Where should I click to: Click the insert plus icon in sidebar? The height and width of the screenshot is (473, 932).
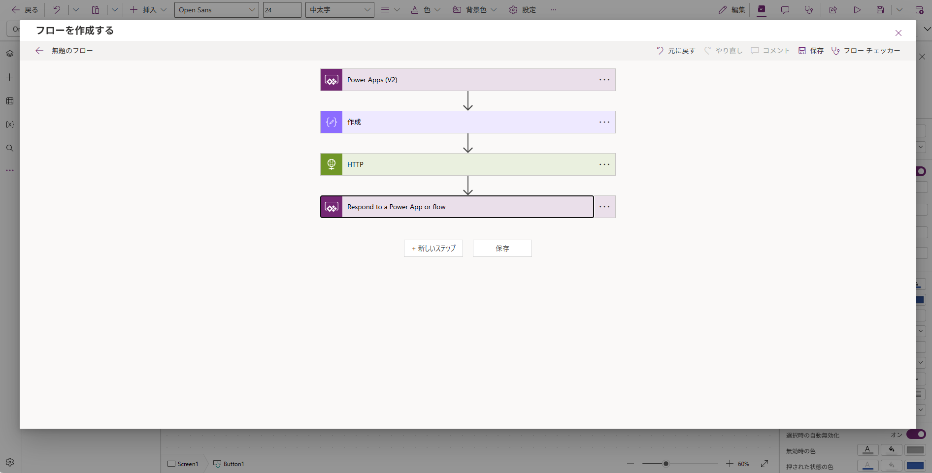point(10,77)
